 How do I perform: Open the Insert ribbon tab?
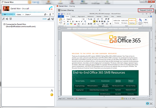click(x=73, y=17)
